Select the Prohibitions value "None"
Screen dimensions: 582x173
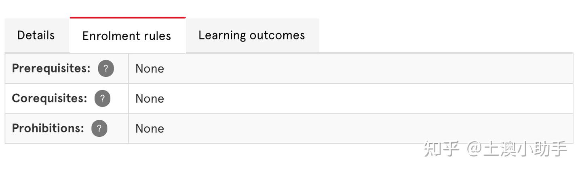[x=150, y=129]
